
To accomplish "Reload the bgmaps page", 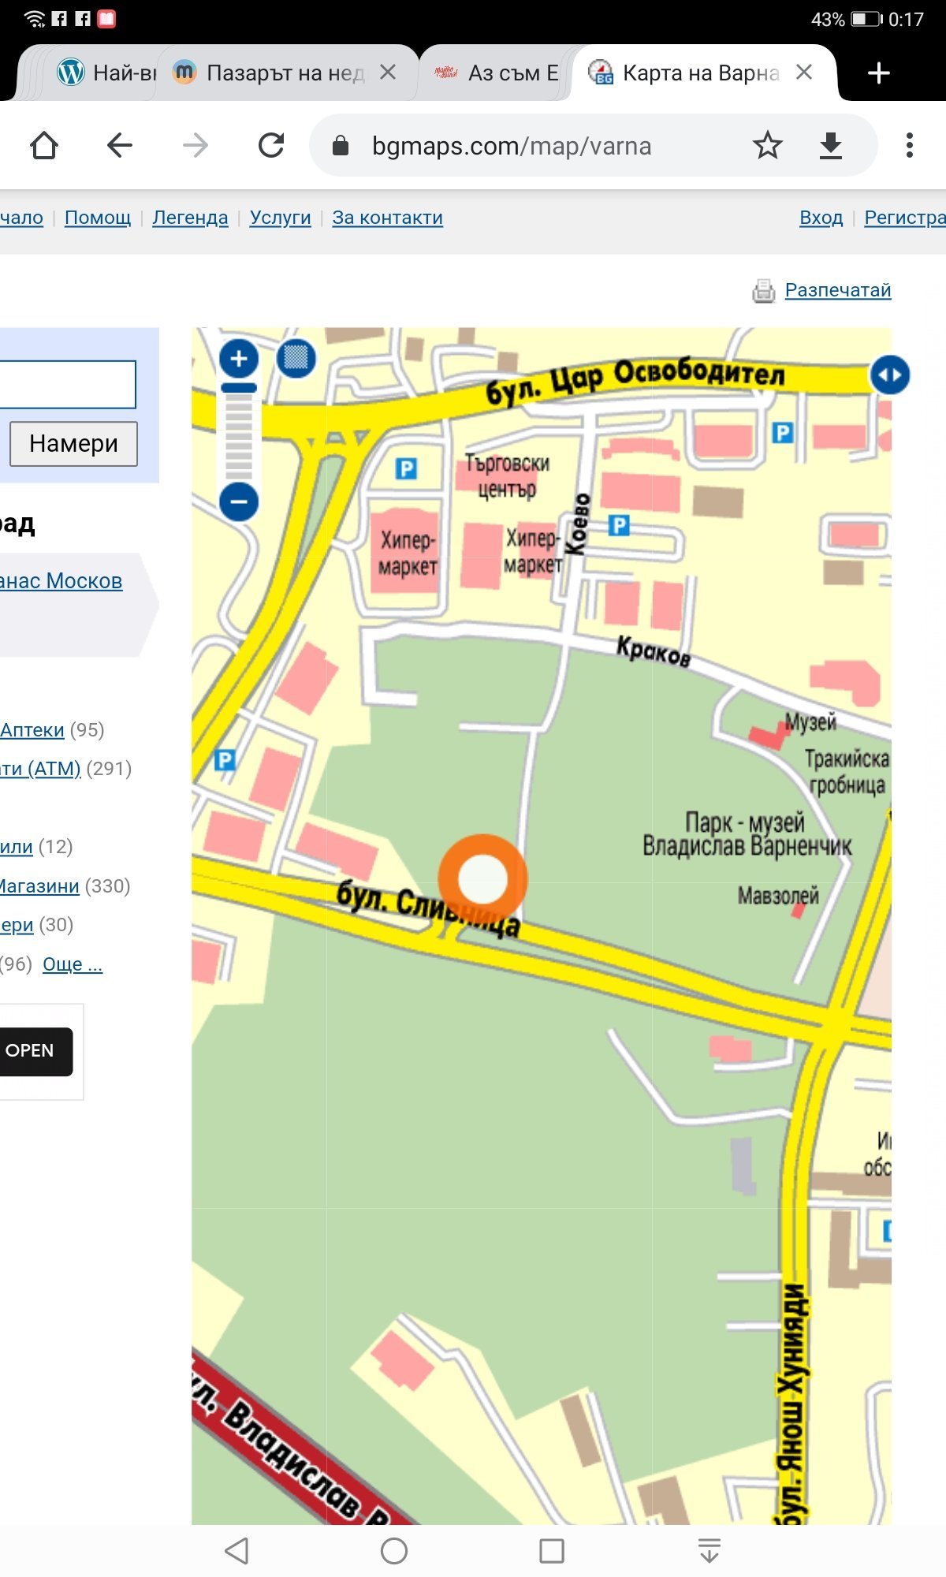I will pyautogui.click(x=271, y=146).
